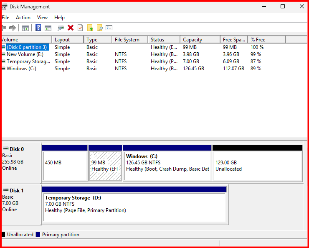The width and height of the screenshot is (309, 248).
Task: Toggle the Show/Hide Action Pane icon
Action: click(48, 28)
